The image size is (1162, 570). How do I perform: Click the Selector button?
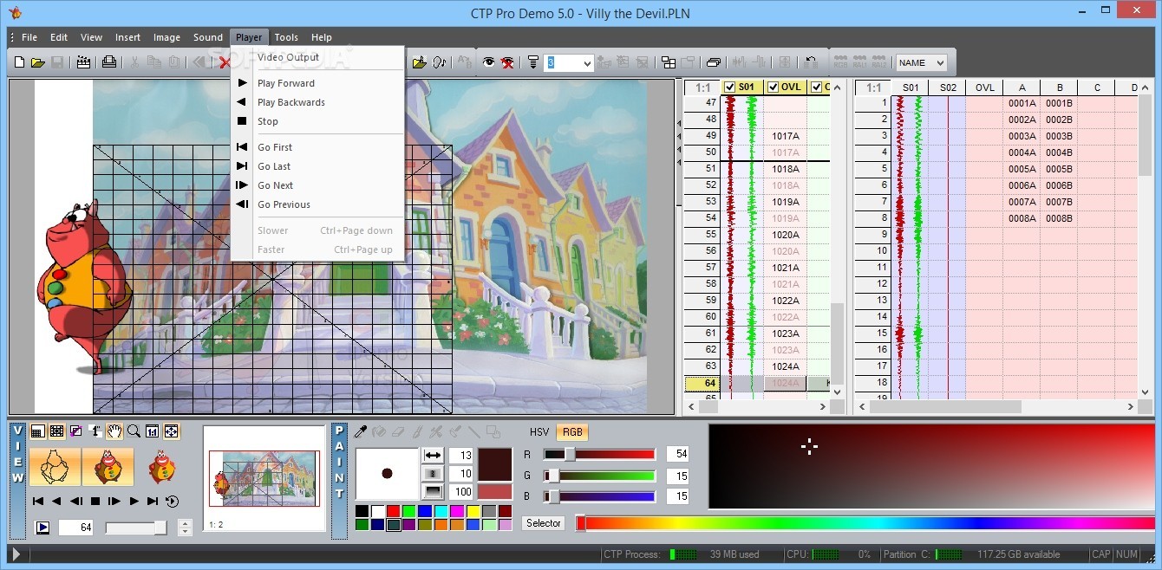click(x=544, y=523)
